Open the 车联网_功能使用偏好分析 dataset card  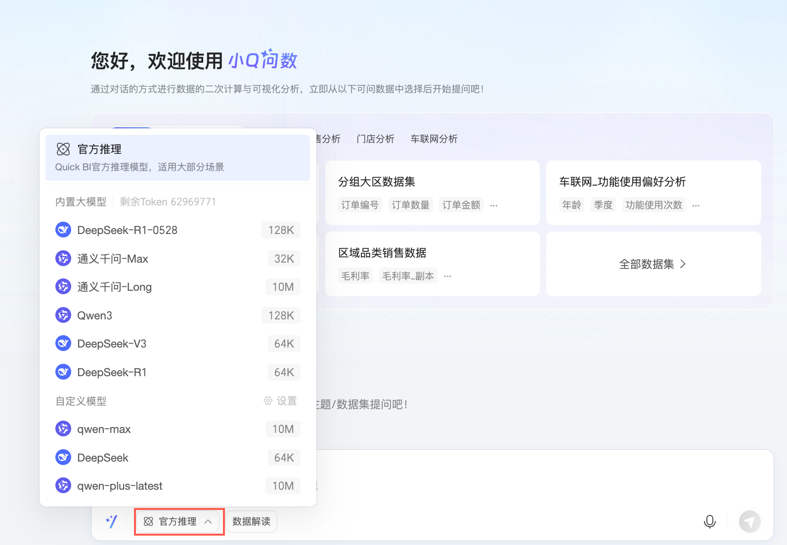coord(654,193)
